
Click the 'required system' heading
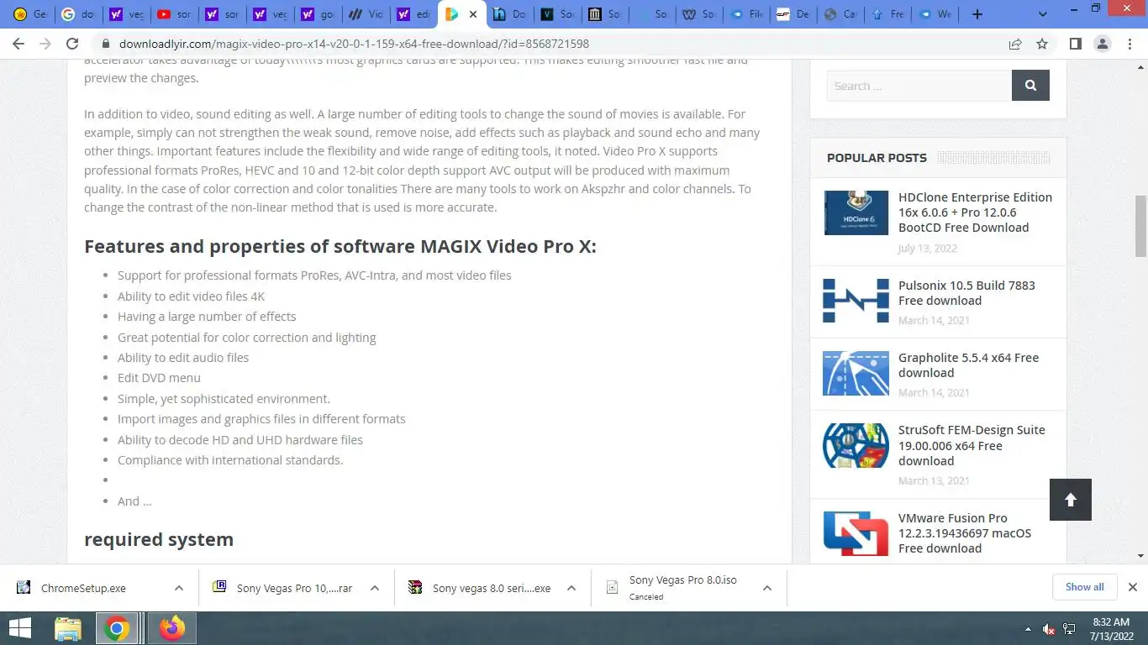[x=159, y=539]
